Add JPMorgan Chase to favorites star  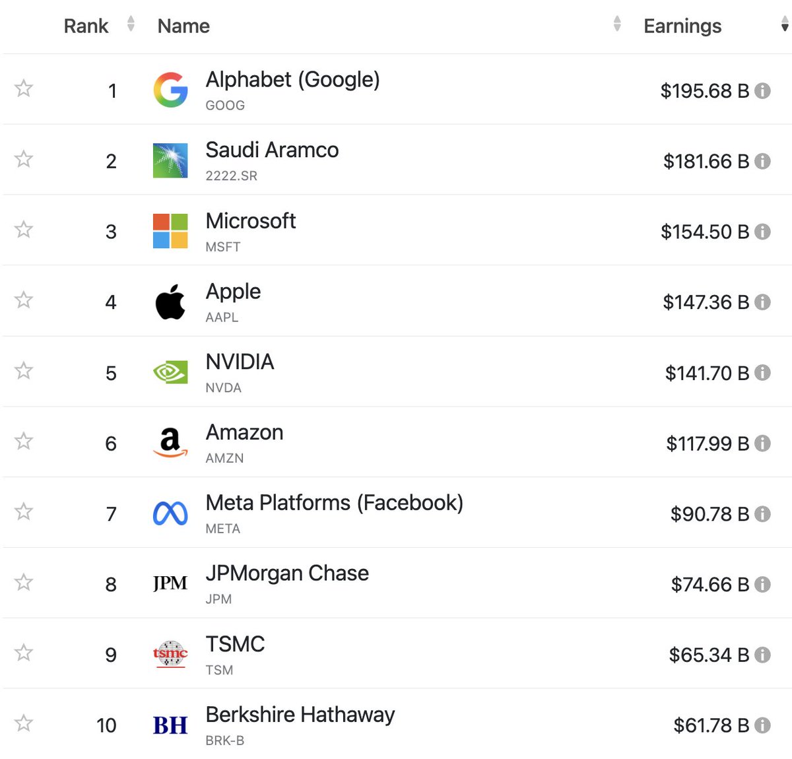point(24,582)
